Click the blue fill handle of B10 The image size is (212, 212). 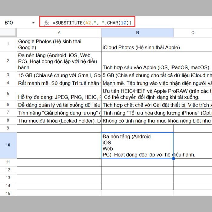click(x=174, y=158)
